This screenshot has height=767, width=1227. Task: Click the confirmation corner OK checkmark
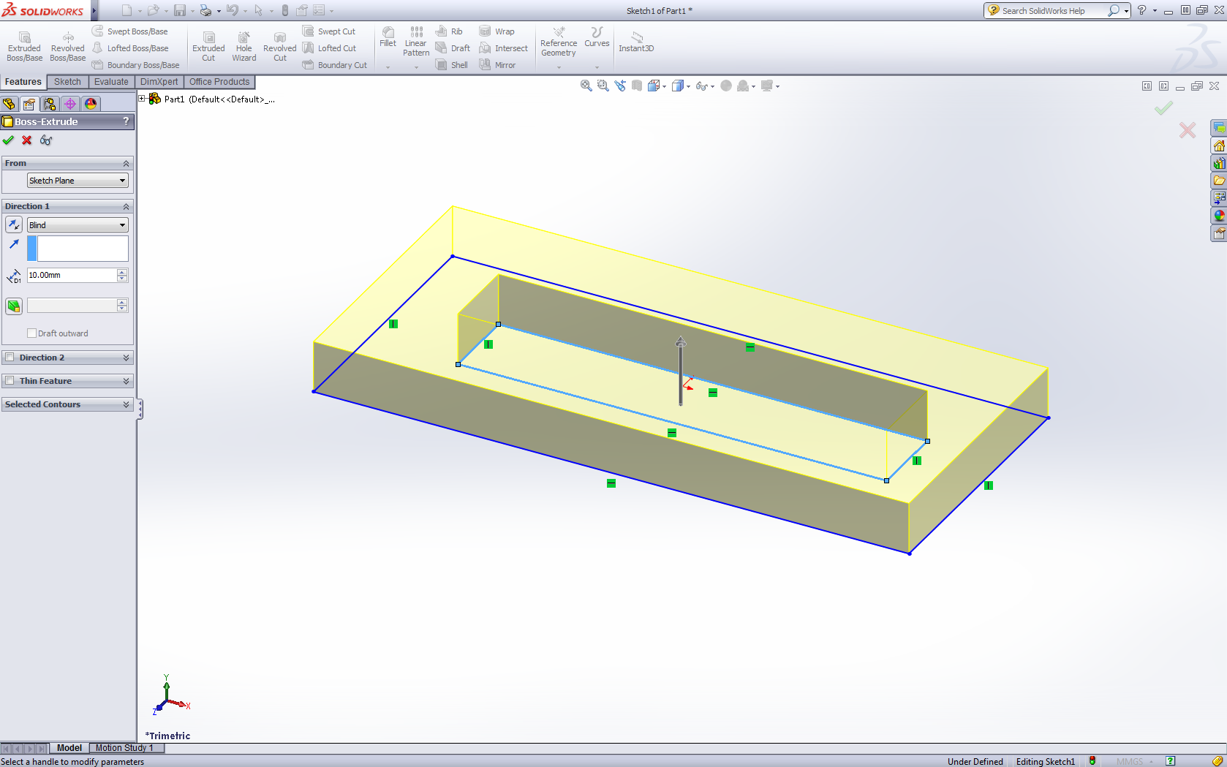(x=1164, y=108)
